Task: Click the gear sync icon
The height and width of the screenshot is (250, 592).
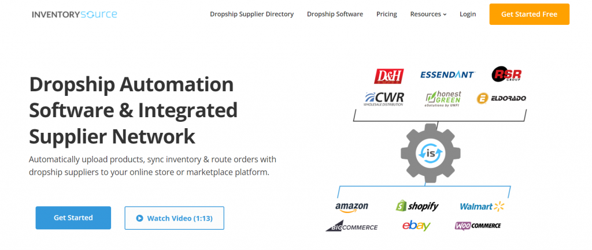Action: point(430,154)
